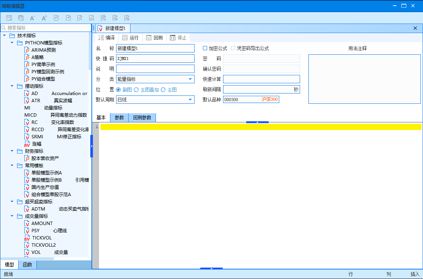
Task: Click the Replace document icon
Action: point(91,18)
